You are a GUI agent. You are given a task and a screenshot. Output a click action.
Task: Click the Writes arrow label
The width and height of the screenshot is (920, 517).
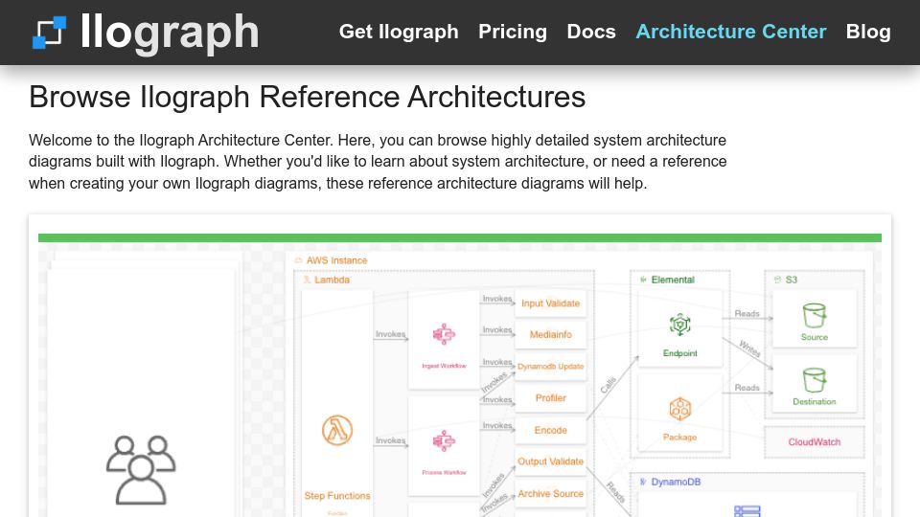click(749, 348)
